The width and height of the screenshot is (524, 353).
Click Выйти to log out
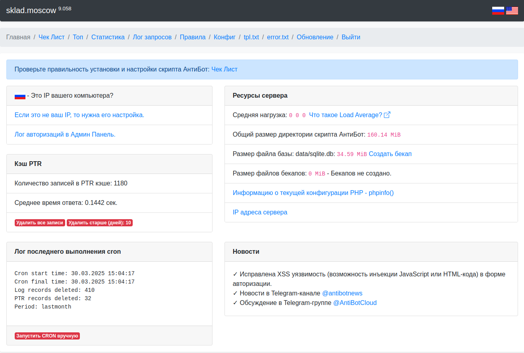click(351, 37)
